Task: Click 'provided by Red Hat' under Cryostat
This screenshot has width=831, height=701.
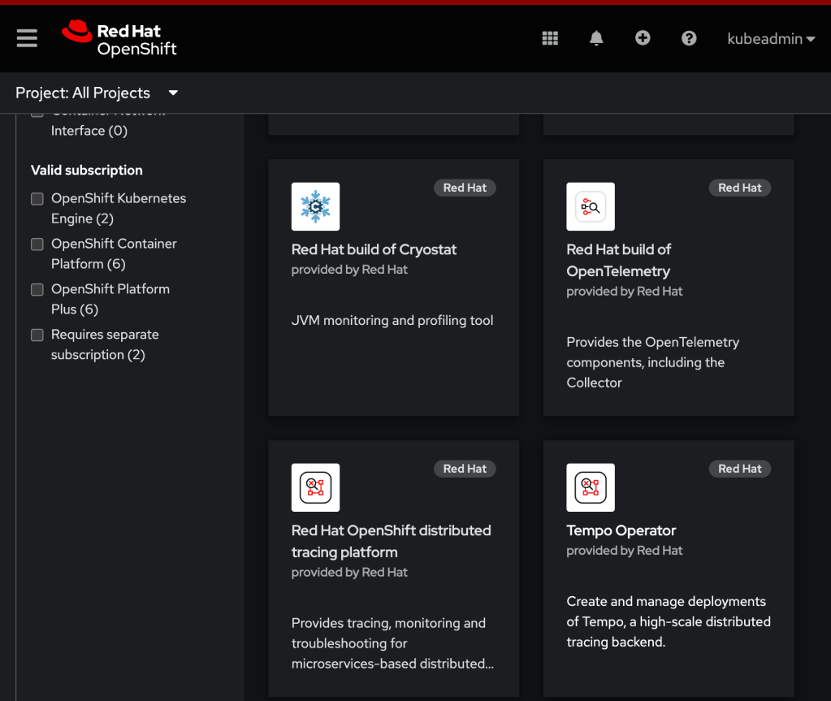Action: [x=349, y=270]
